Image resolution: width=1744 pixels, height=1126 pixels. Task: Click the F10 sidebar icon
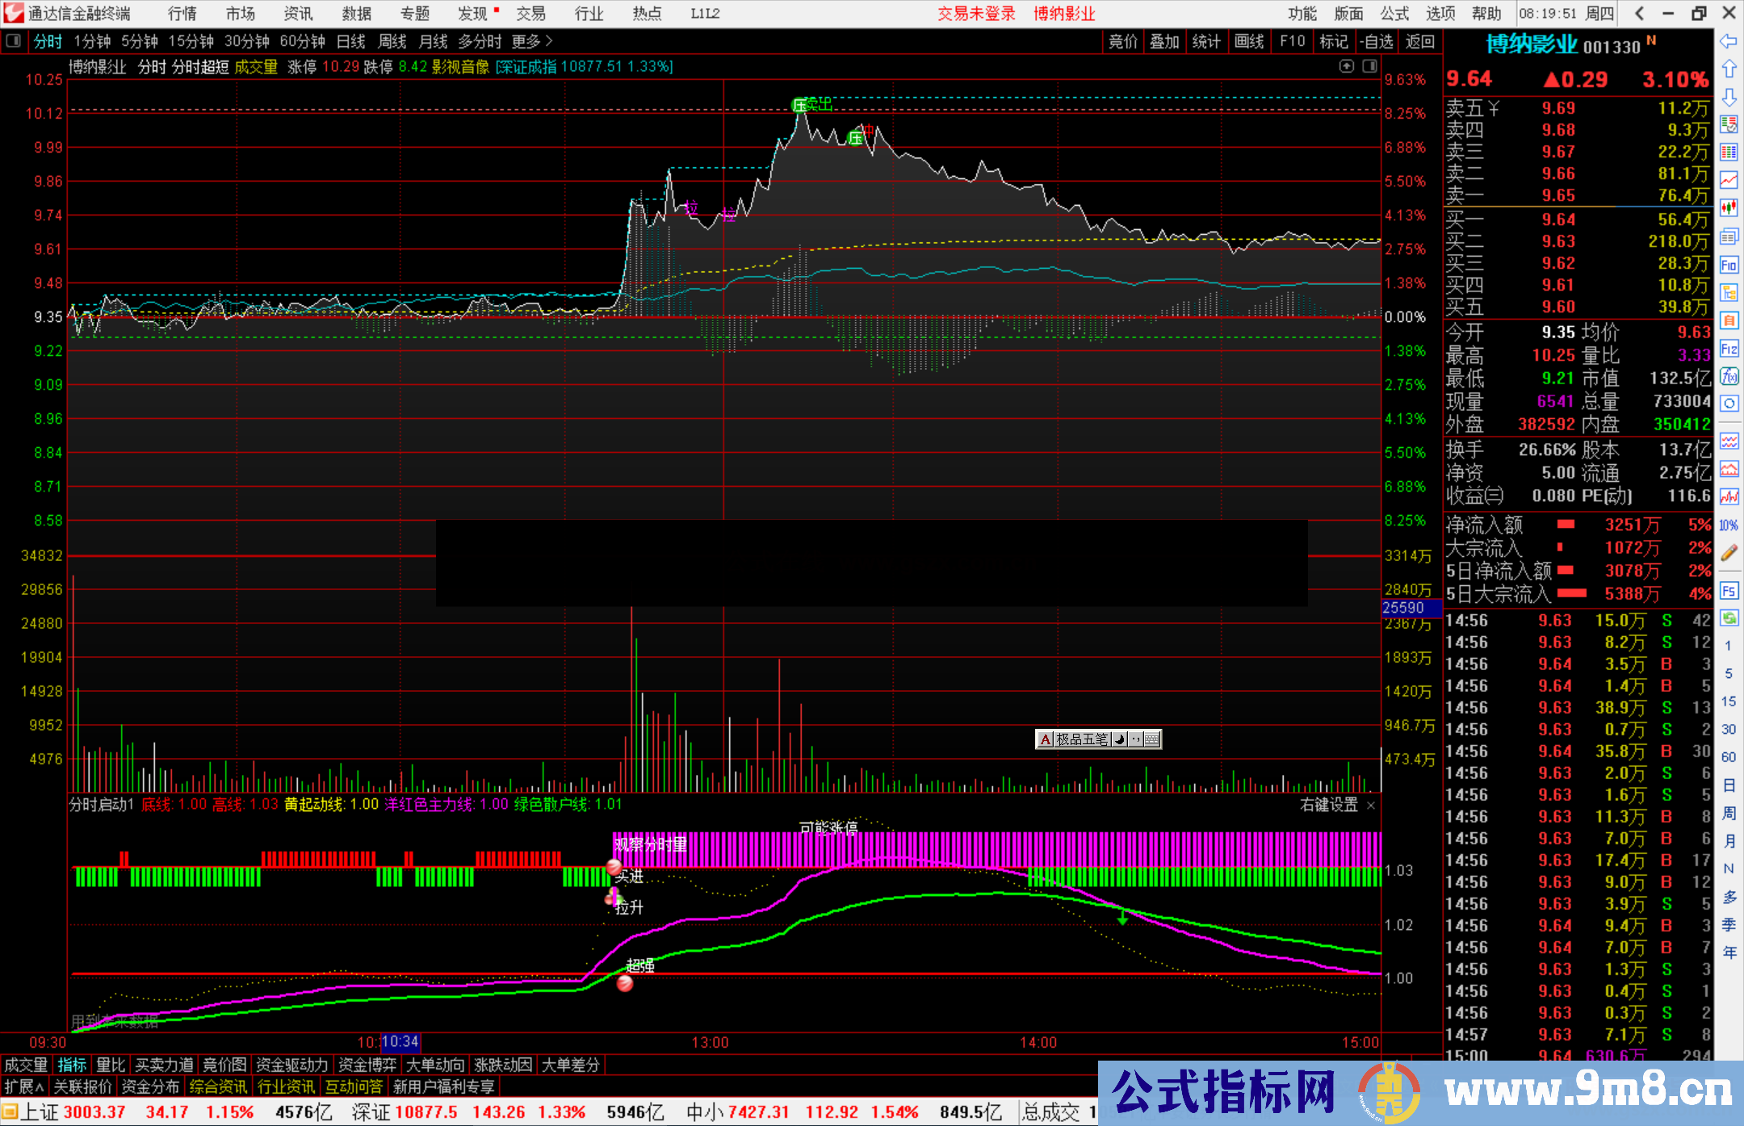click(1729, 265)
